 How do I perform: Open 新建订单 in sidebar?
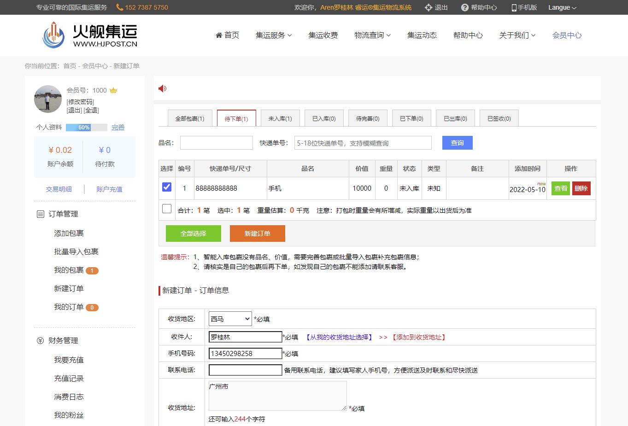tap(69, 289)
